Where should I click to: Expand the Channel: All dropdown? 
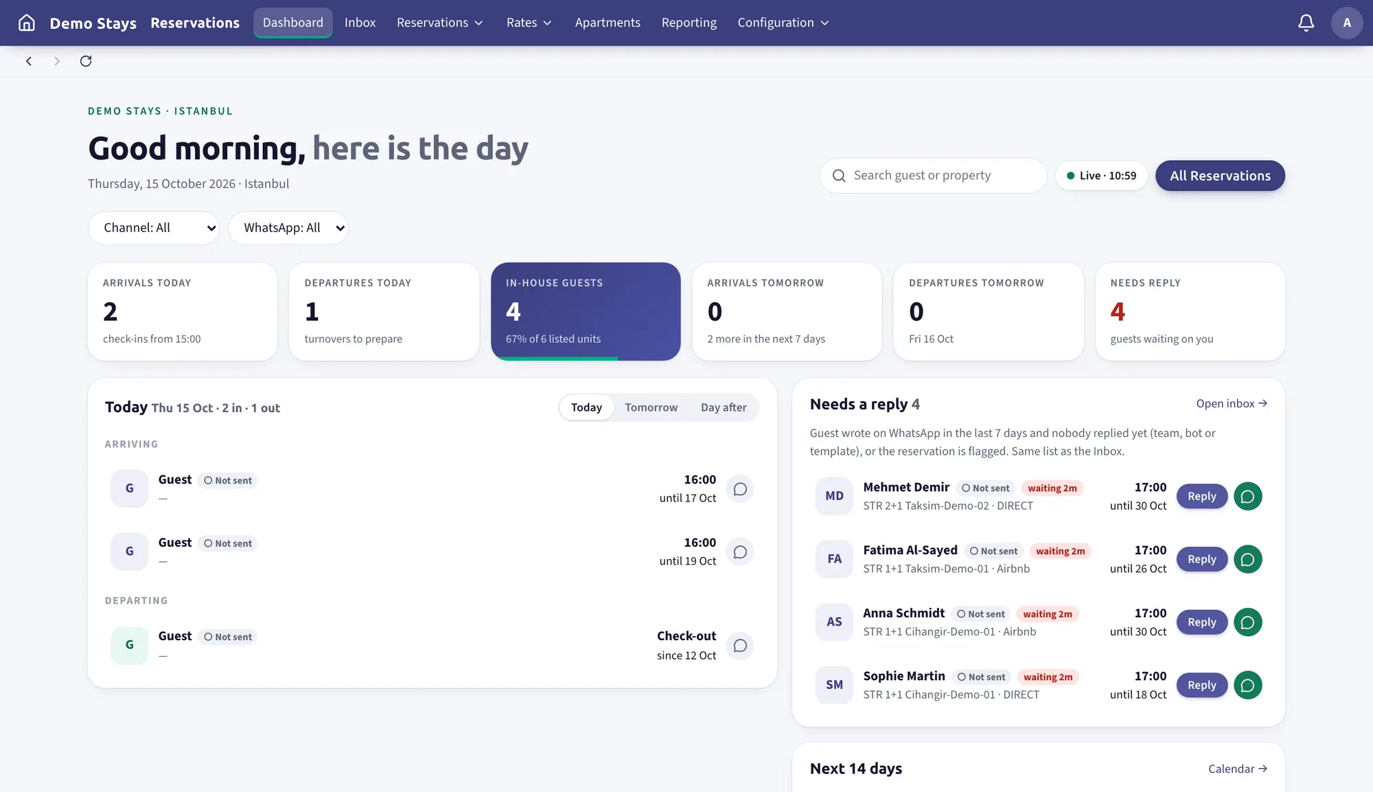point(154,228)
